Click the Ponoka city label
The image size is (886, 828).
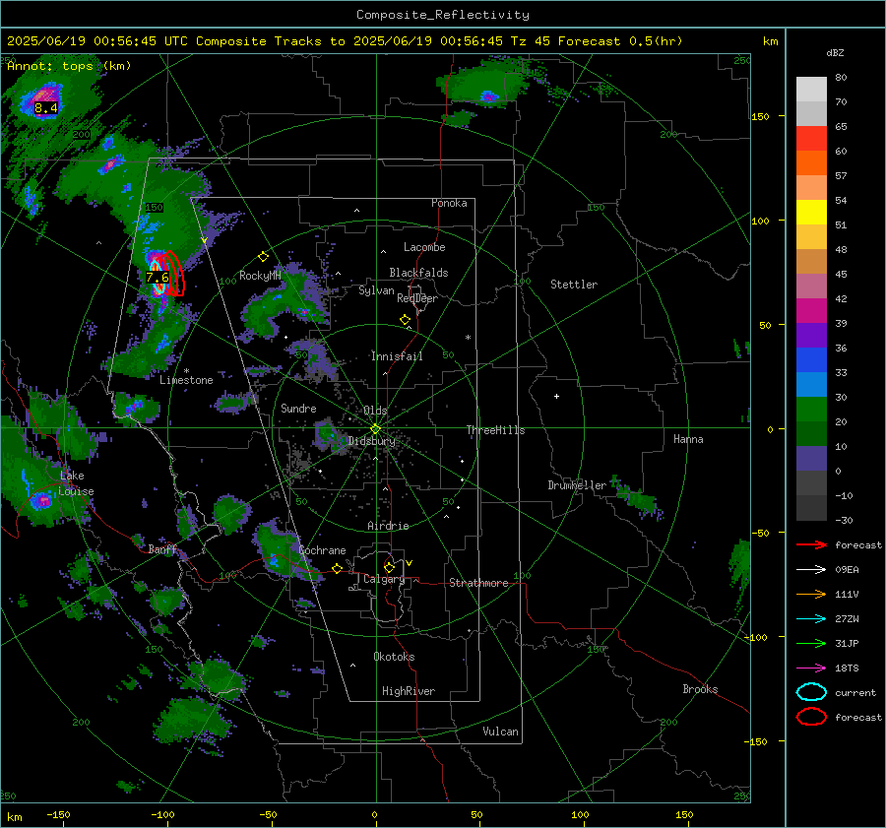(449, 203)
